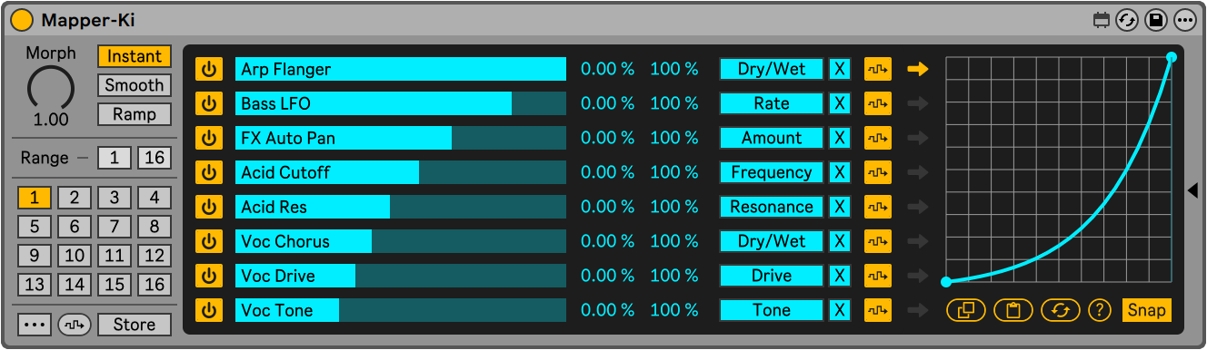Image resolution: width=1207 pixels, height=350 pixels.
Task: Open the help question mark icon
Action: tap(1100, 310)
